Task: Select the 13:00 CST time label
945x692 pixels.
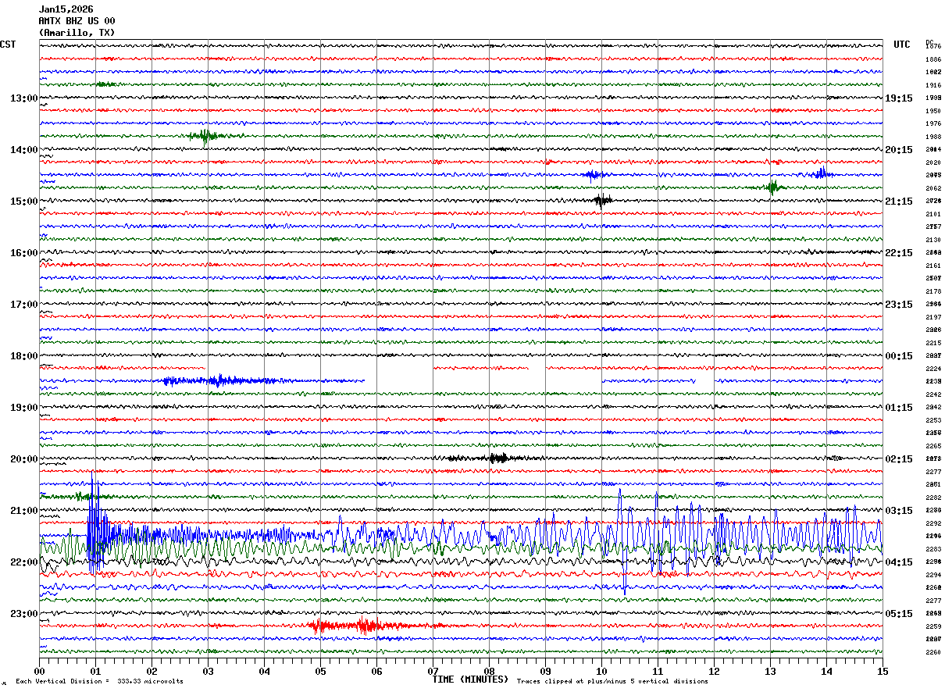Action: click(x=23, y=98)
